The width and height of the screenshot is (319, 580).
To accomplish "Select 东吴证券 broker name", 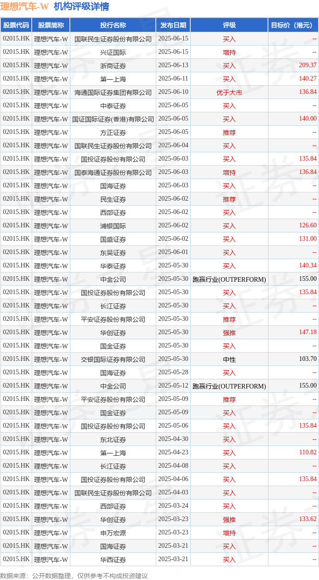I will pyautogui.click(x=113, y=253).
